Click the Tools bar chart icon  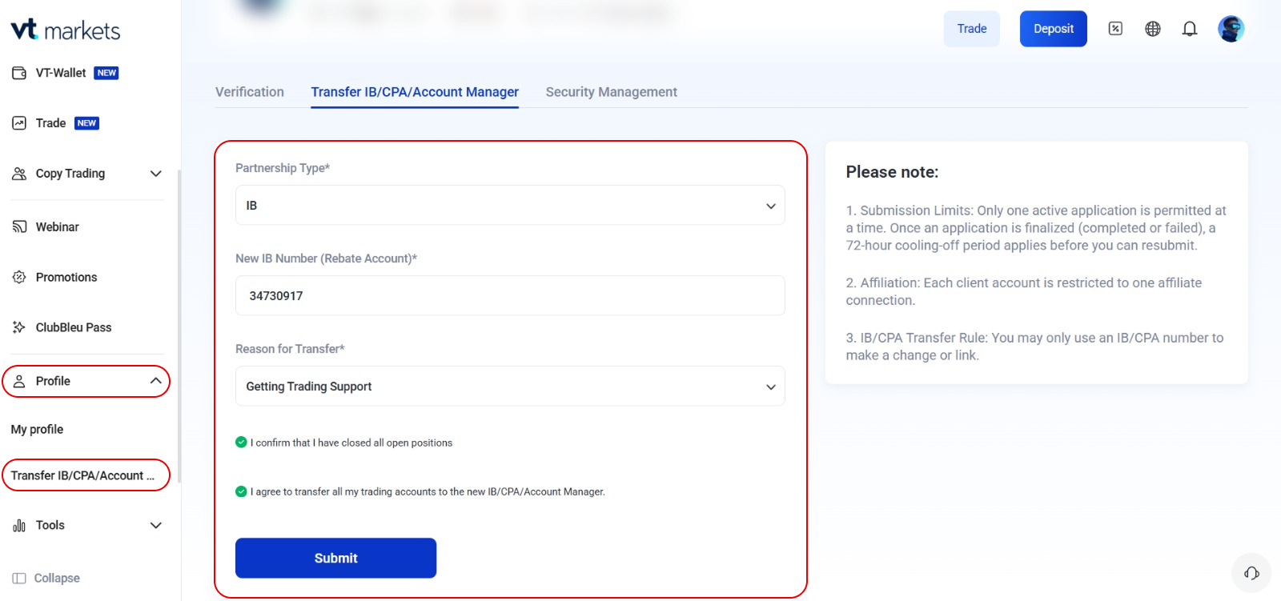pyautogui.click(x=19, y=526)
